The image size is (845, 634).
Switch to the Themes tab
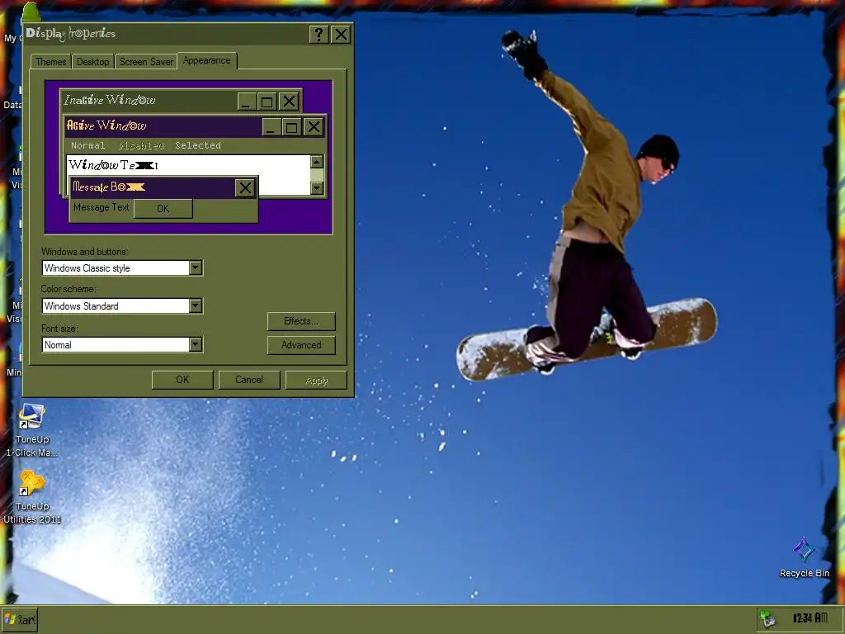(x=50, y=61)
